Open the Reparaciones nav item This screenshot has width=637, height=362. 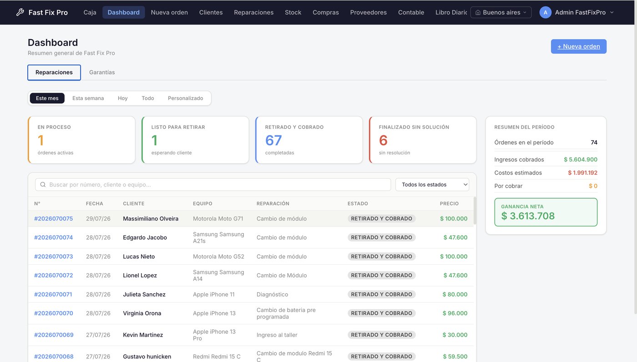(x=254, y=12)
